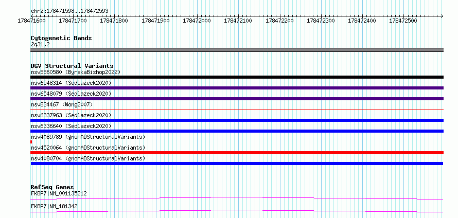458x218 pixels.
Task: Open FKBP7|NM_181342 transcript label
Action: coord(54,206)
